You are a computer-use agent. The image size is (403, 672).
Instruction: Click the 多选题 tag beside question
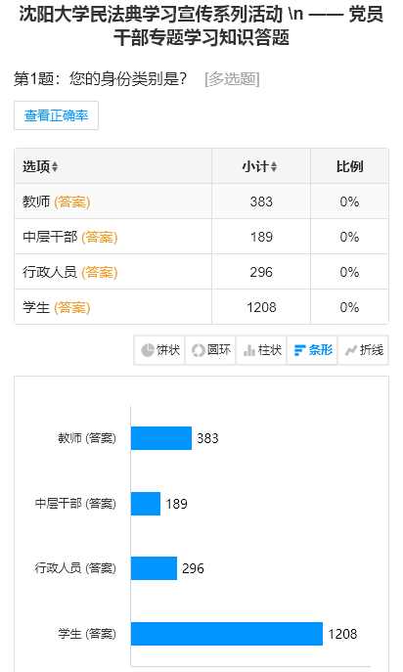click(233, 79)
